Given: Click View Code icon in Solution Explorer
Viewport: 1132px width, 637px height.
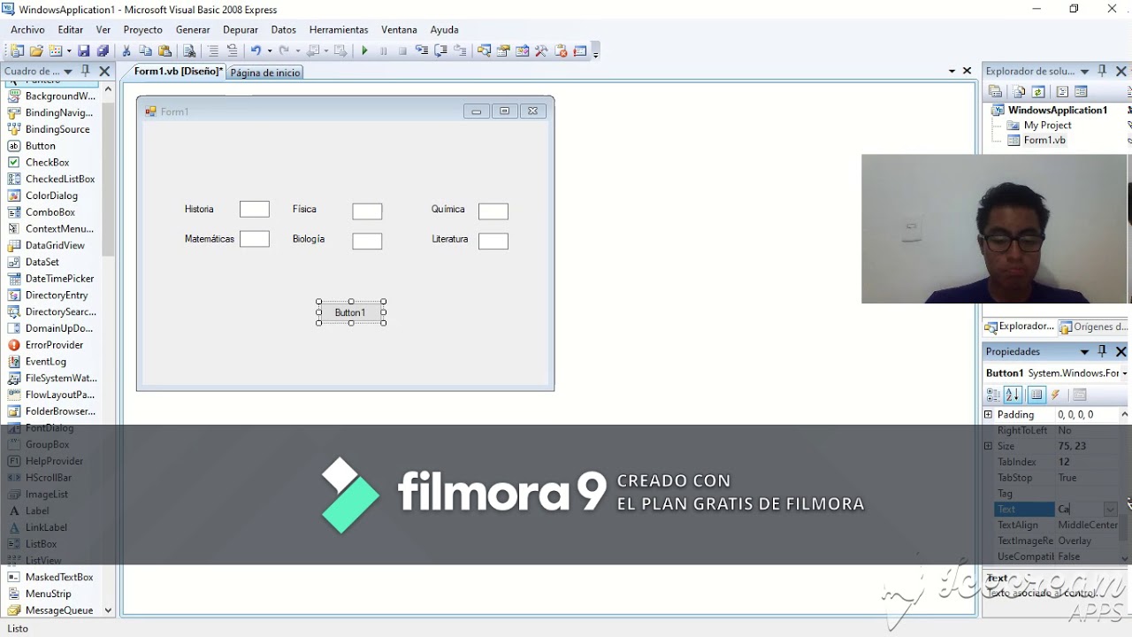Looking at the screenshot, I should (1062, 92).
